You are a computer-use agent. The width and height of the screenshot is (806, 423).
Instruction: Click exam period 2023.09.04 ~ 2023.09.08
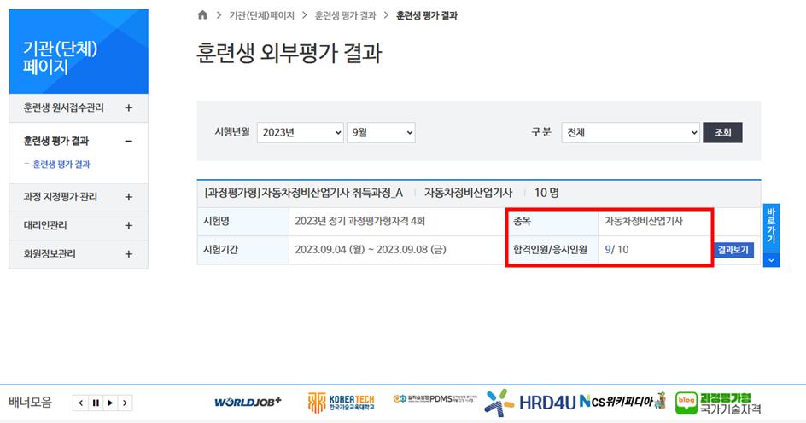pos(371,250)
